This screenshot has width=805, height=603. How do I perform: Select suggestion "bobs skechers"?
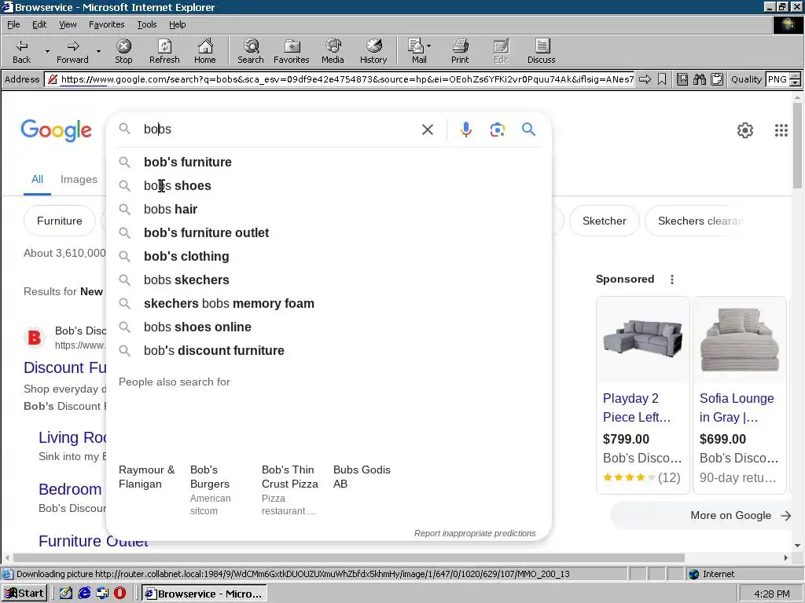pyautogui.click(x=329, y=280)
